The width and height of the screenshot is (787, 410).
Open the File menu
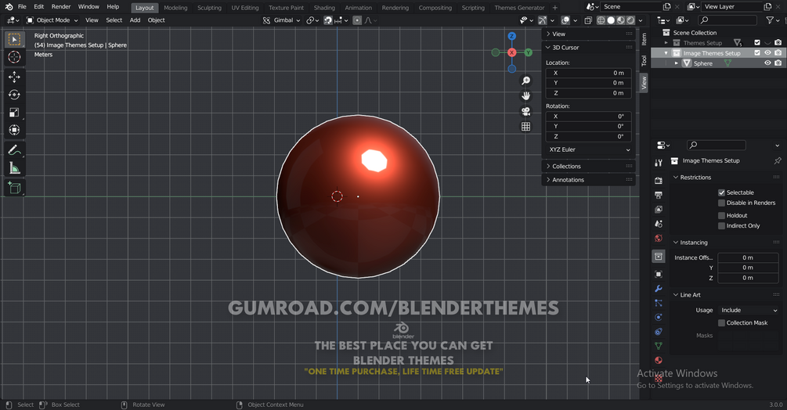coord(22,7)
